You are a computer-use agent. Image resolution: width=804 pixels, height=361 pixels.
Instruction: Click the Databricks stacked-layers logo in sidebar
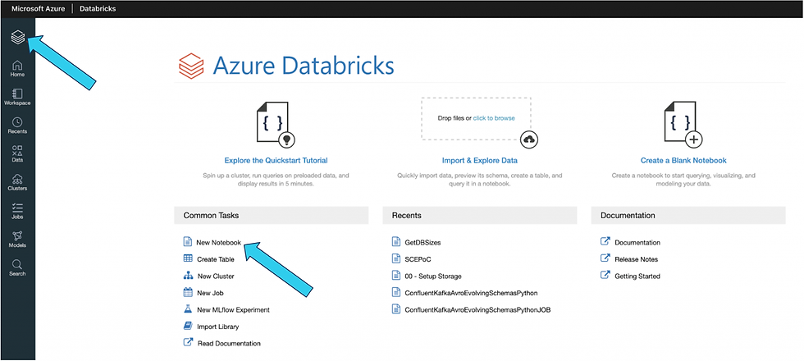coord(18,37)
